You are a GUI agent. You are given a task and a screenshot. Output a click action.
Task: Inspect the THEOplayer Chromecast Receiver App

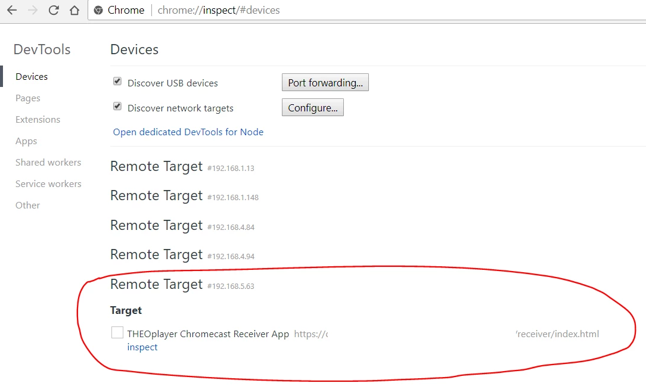pyautogui.click(x=142, y=347)
